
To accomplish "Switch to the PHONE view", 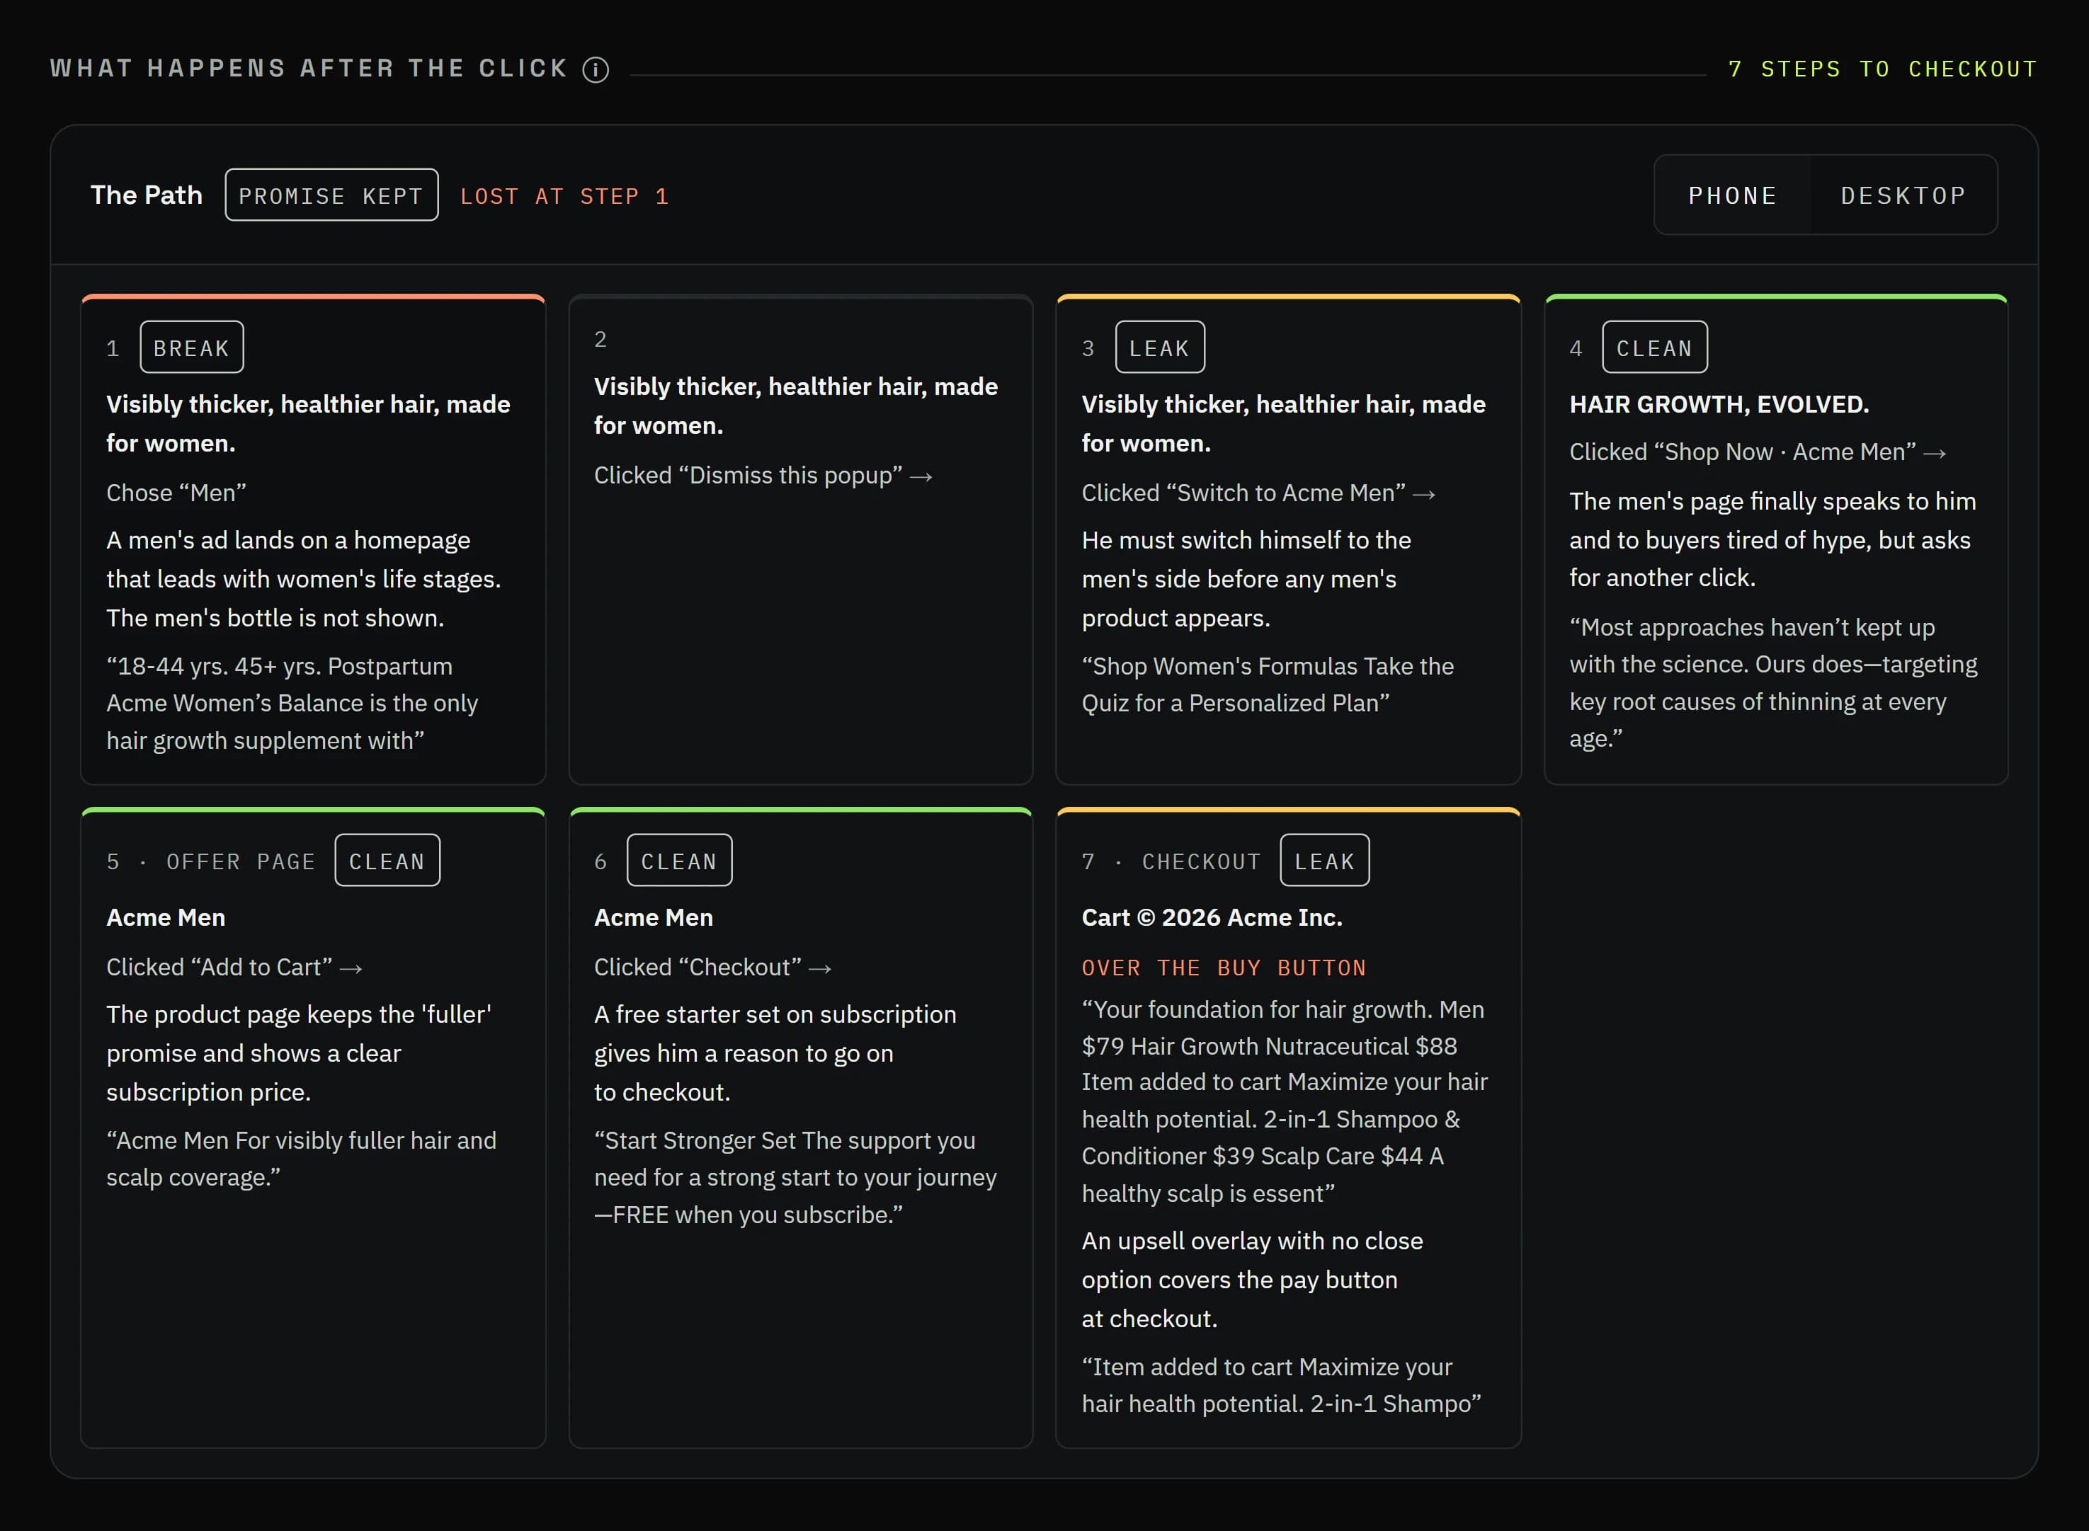I will point(1732,195).
